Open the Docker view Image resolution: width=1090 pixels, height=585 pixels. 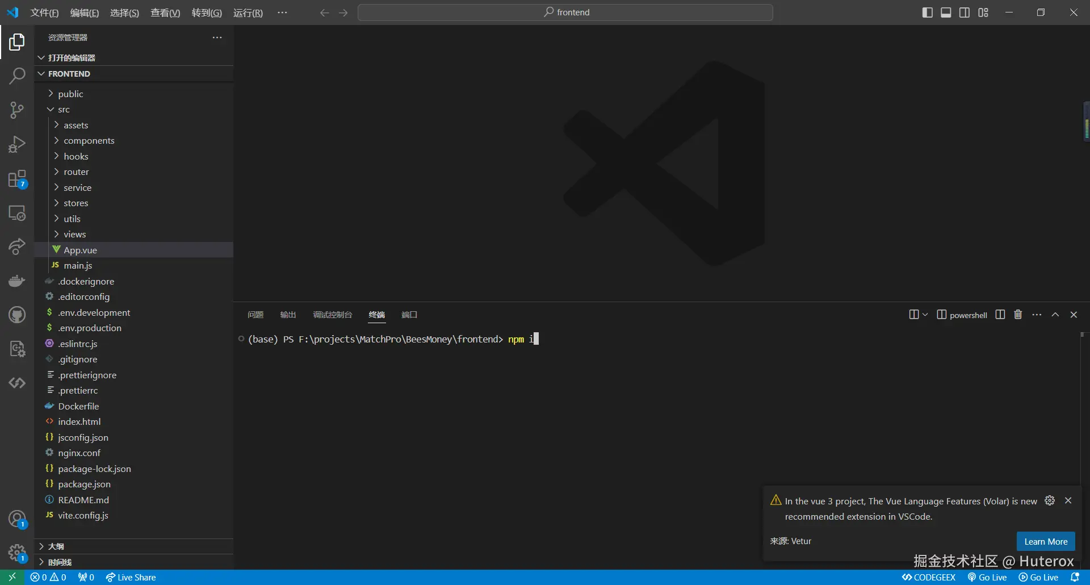point(17,281)
